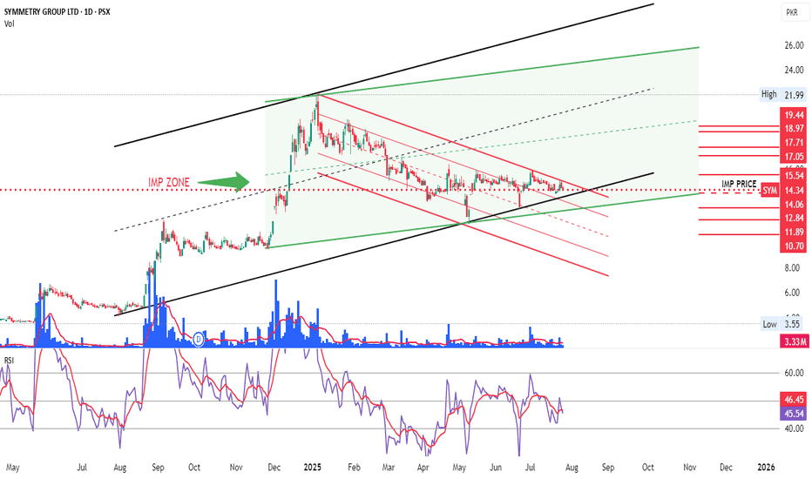Click the 60.00 RSI axis label
Viewport: 812px width, 479px height.
(794, 373)
